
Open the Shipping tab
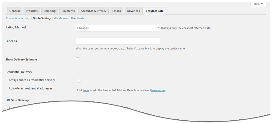point(50,11)
